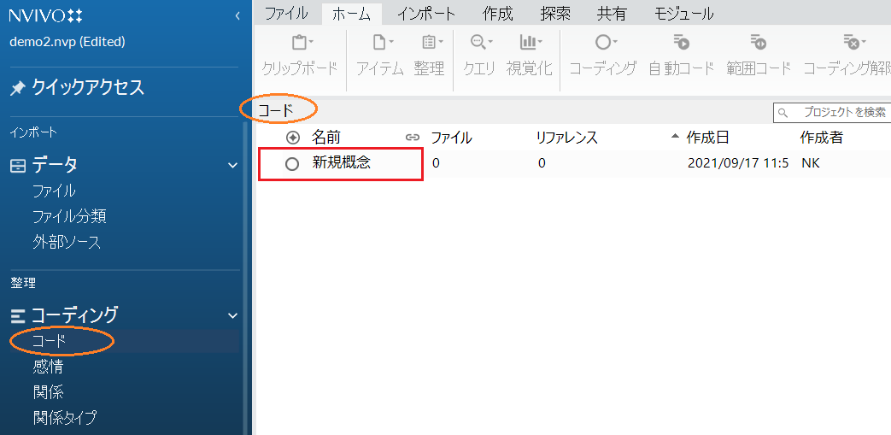Click the 範囲コード range code icon

click(x=759, y=43)
